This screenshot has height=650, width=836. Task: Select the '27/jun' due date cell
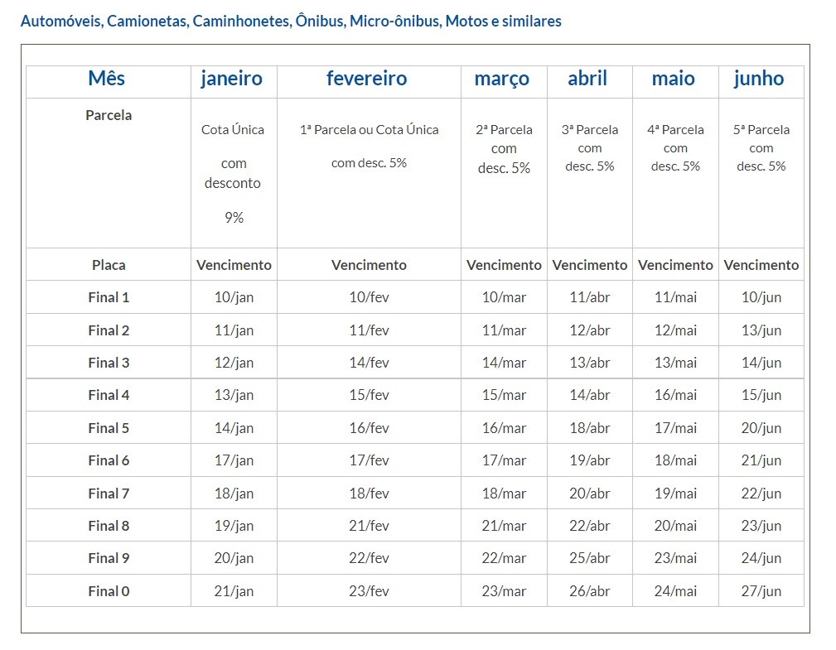pos(761,591)
